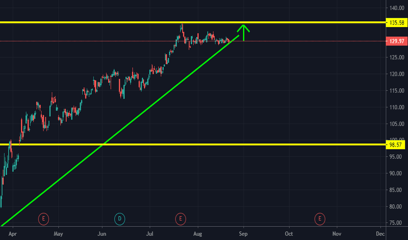Click the Aug label on time axis

coord(198,234)
